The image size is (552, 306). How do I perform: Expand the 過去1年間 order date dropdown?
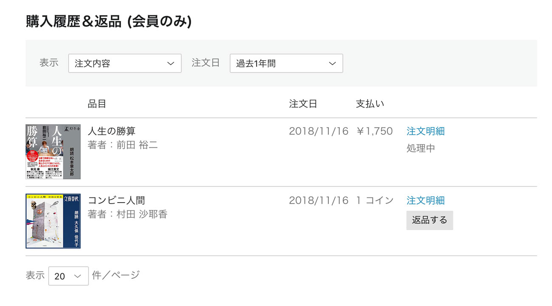[x=286, y=64]
